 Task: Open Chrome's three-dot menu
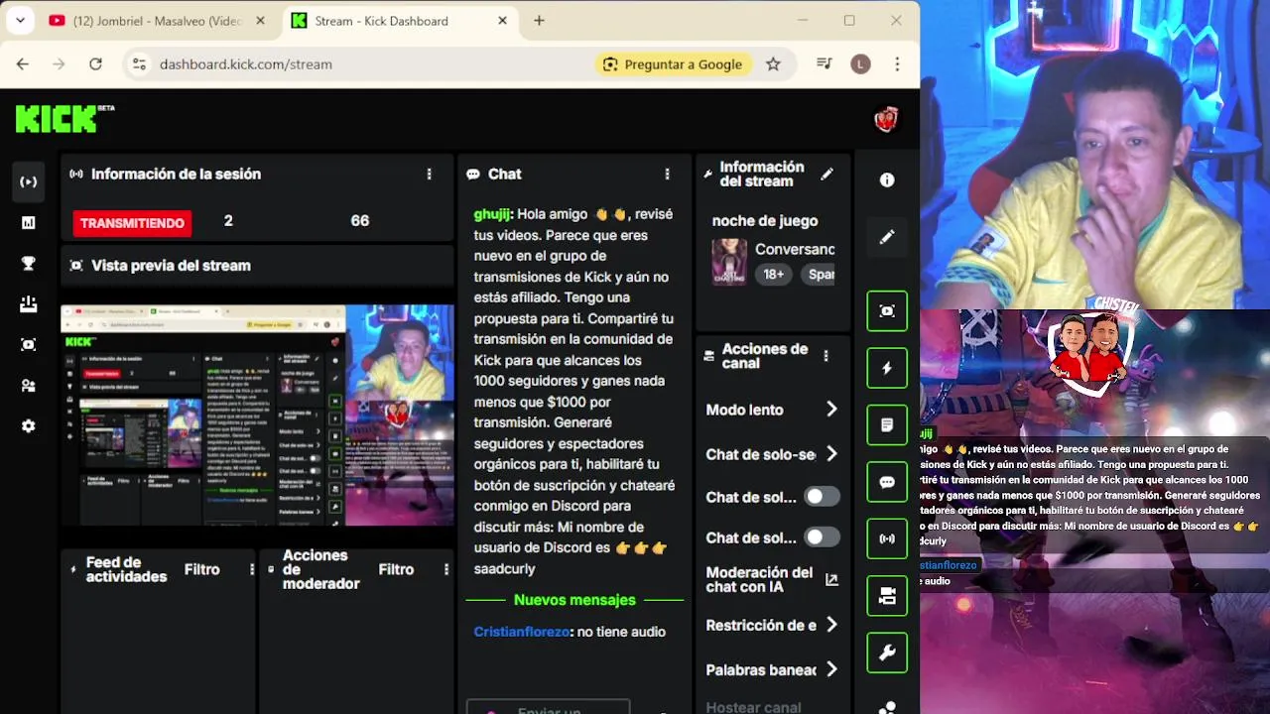897,63
